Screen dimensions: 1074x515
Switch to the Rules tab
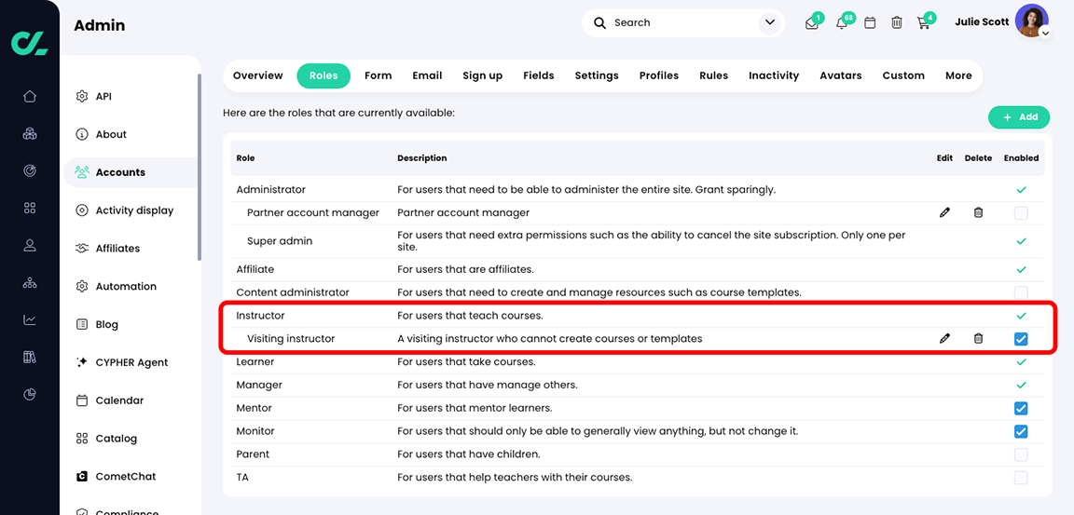point(714,76)
